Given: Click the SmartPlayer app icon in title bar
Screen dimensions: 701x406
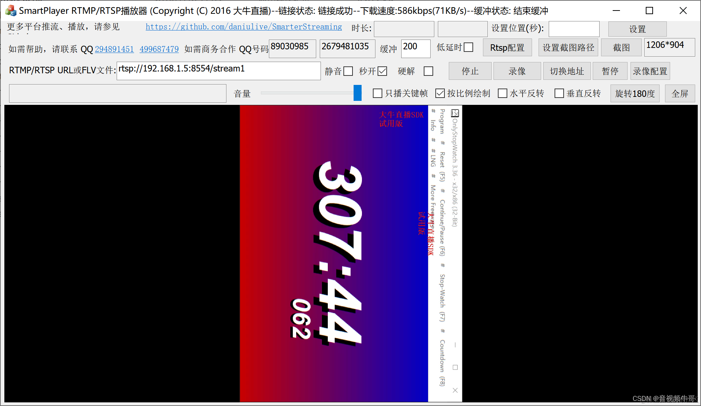Looking at the screenshot, I should coord(11,11).
